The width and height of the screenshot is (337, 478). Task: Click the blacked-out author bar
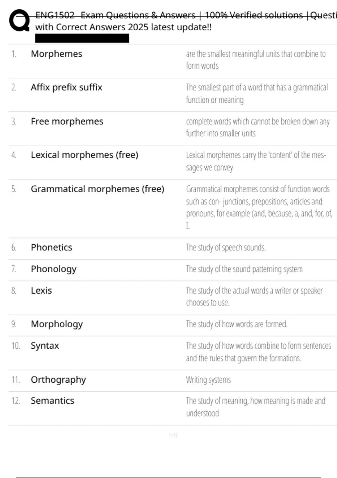click(82, 38)
